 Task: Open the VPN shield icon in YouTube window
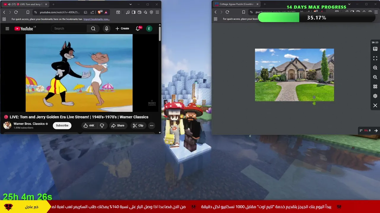tap(151, 12)
